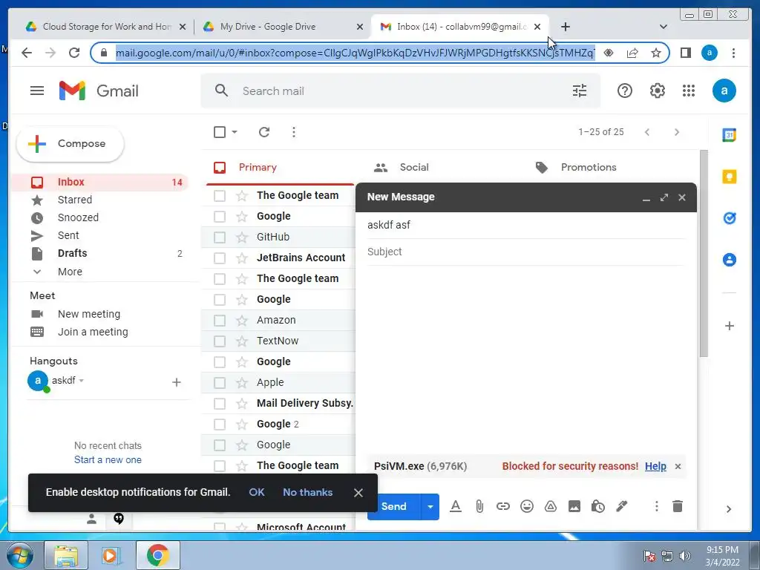Tick checkbox for GitHub email
The height and width of the screenshot is (570, 760).
coord(220,237)
